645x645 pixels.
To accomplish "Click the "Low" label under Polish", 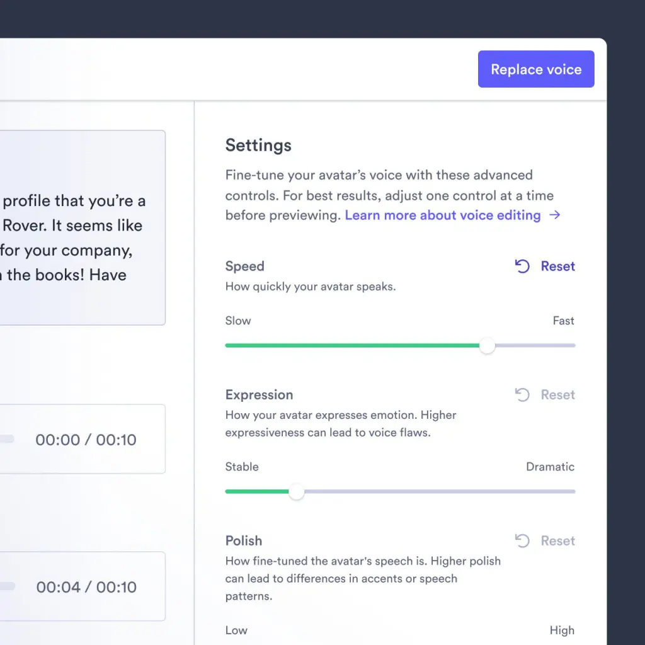I will click(x=236, y=630).
